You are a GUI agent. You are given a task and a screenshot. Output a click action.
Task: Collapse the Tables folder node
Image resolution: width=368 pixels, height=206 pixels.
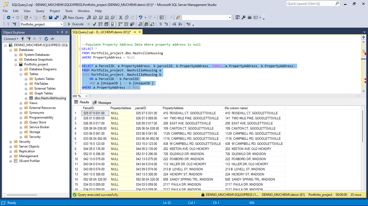click(21, 74)
